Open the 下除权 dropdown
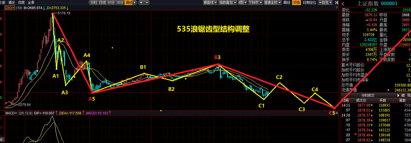 coord(255,3)
